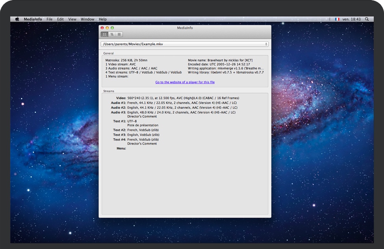Click the yellow minimize window button
The height and width of the screenshot is (249, 384).
click(107, 28)
